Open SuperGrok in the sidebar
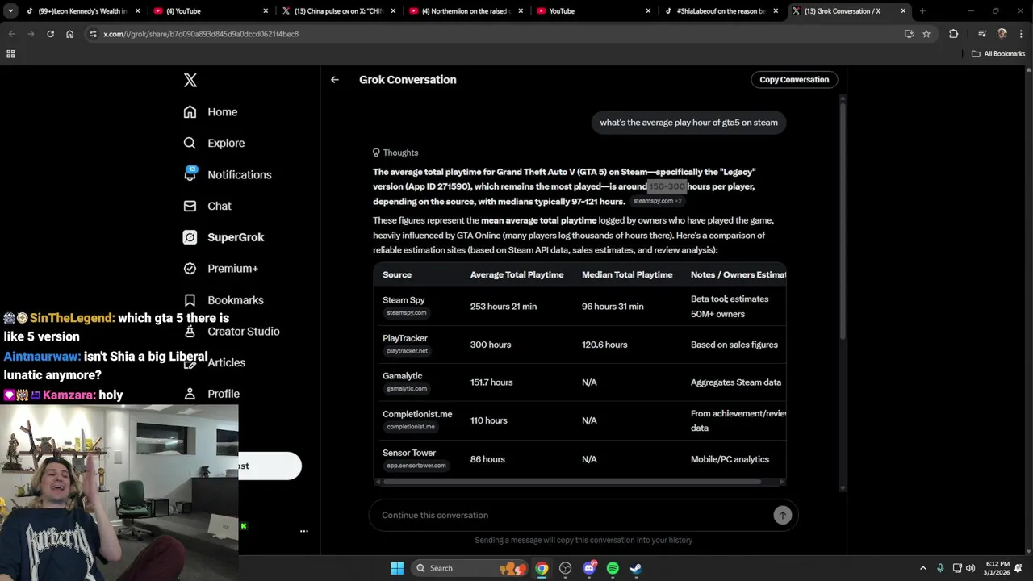The height and width of the screenshot is (581, 1033). 224,237
